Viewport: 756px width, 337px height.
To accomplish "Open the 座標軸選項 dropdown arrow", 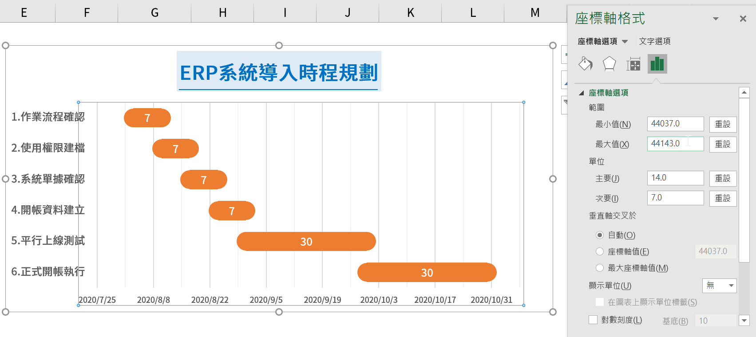I will [x=625, y=42].
